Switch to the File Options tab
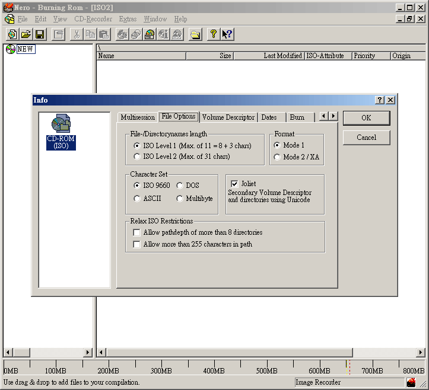 point(179,116)
